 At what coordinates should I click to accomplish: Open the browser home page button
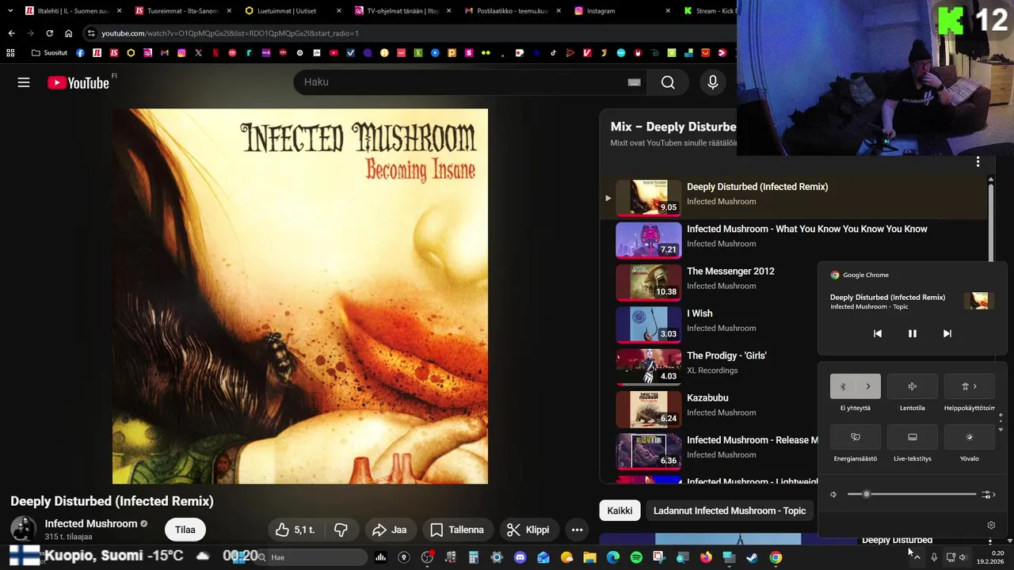coord(68,33)
